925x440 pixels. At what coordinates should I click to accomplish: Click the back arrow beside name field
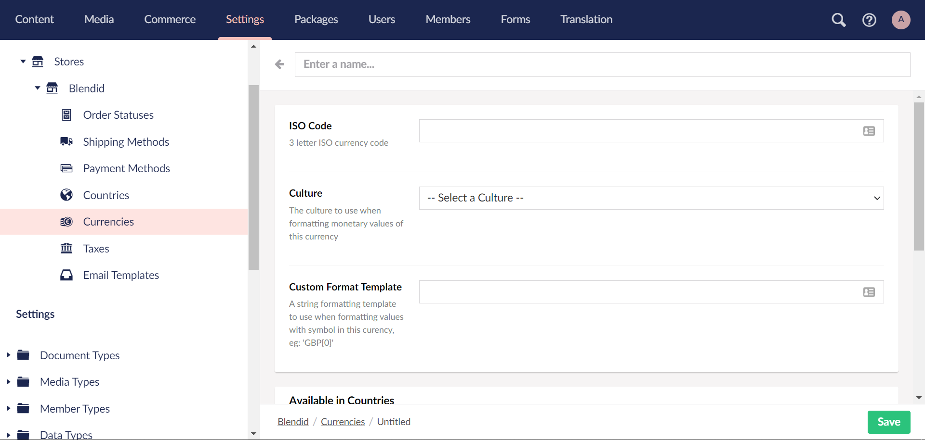[279, 64]
